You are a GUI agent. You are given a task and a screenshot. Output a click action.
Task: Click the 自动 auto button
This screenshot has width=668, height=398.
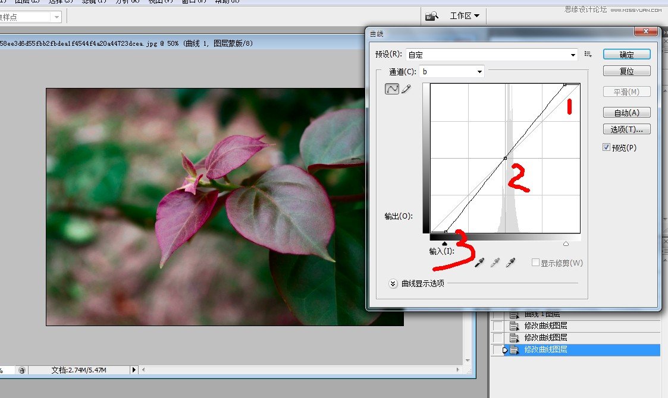tap(627, 113)
